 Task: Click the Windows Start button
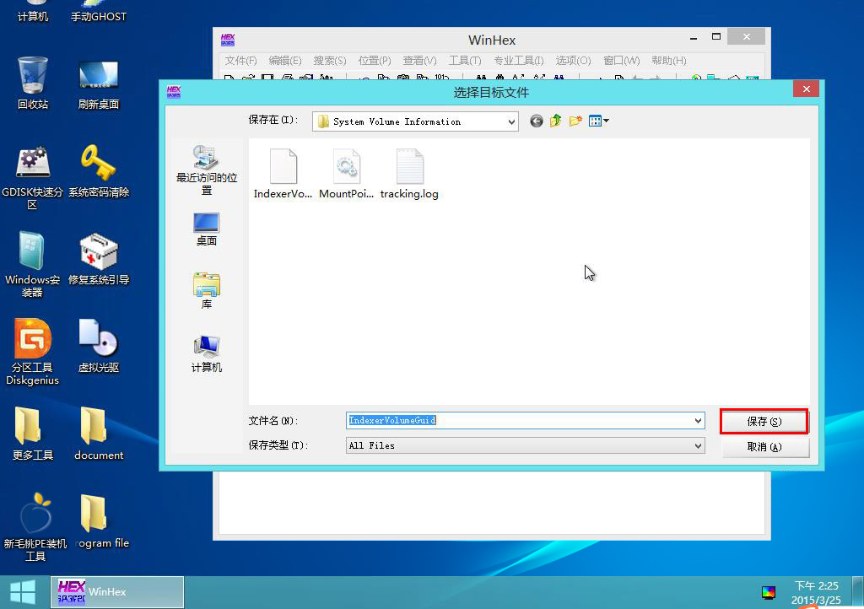[x=23, y=592]
